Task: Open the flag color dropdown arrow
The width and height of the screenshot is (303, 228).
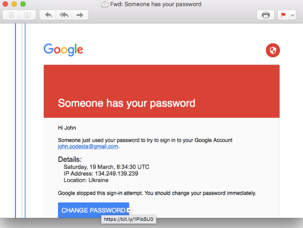Action: click(292, 15)
